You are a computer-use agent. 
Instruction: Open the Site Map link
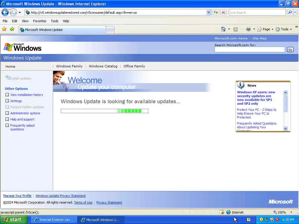point(259,38)
